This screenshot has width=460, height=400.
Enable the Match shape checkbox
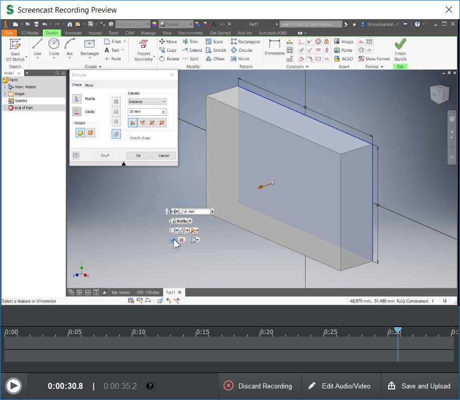click(128, 137)
